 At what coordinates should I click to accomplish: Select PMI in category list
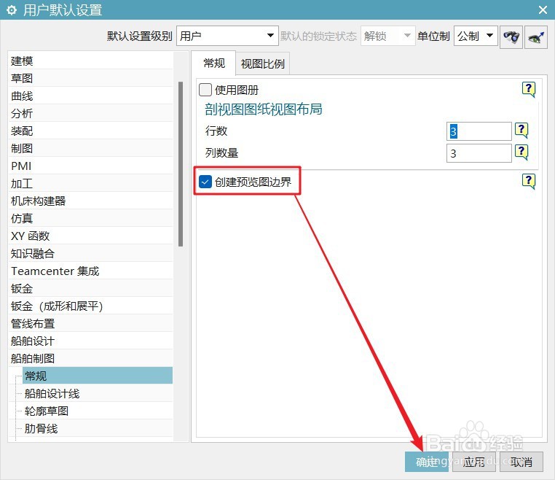click(x=90, y=166)
